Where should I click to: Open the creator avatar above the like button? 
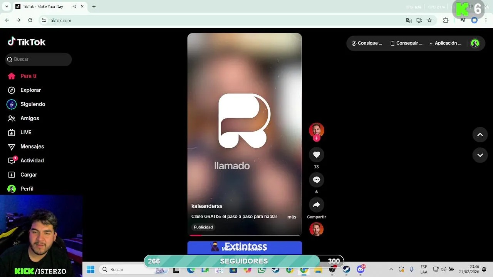coord(317,130)
